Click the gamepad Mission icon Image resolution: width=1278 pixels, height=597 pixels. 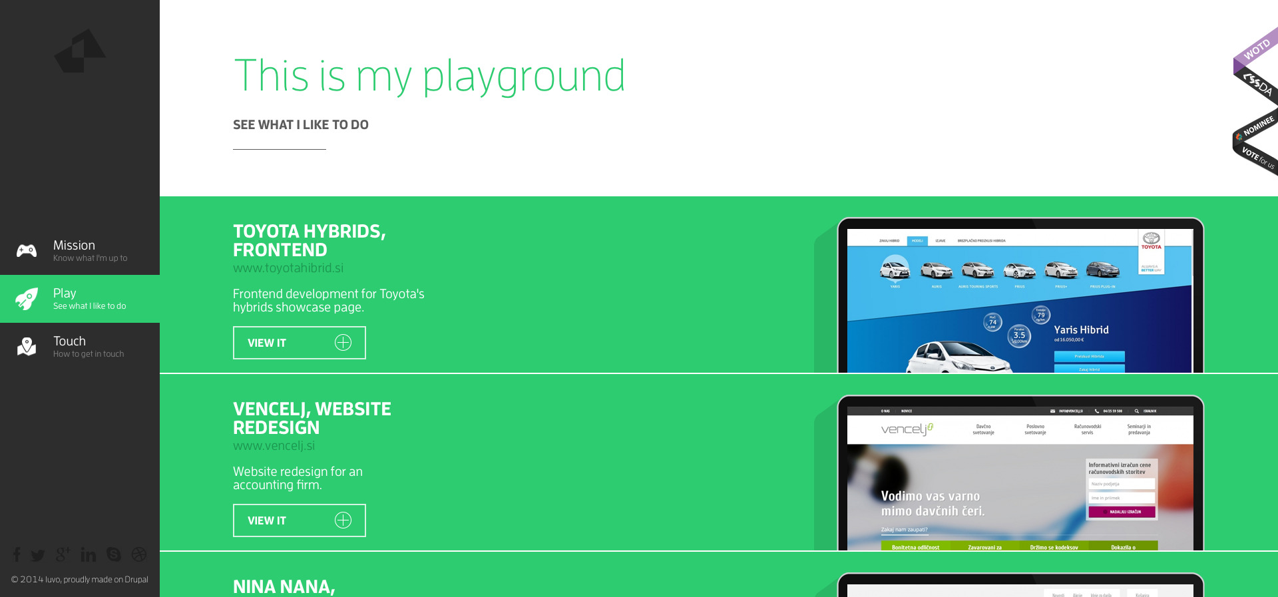[x=27, y=250]
